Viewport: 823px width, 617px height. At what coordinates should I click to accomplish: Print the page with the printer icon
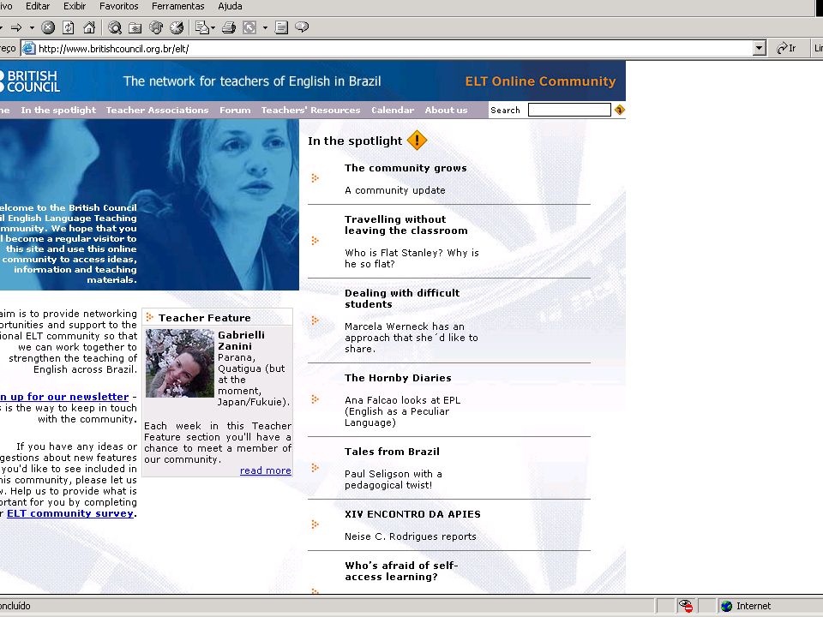click(228, 27)
